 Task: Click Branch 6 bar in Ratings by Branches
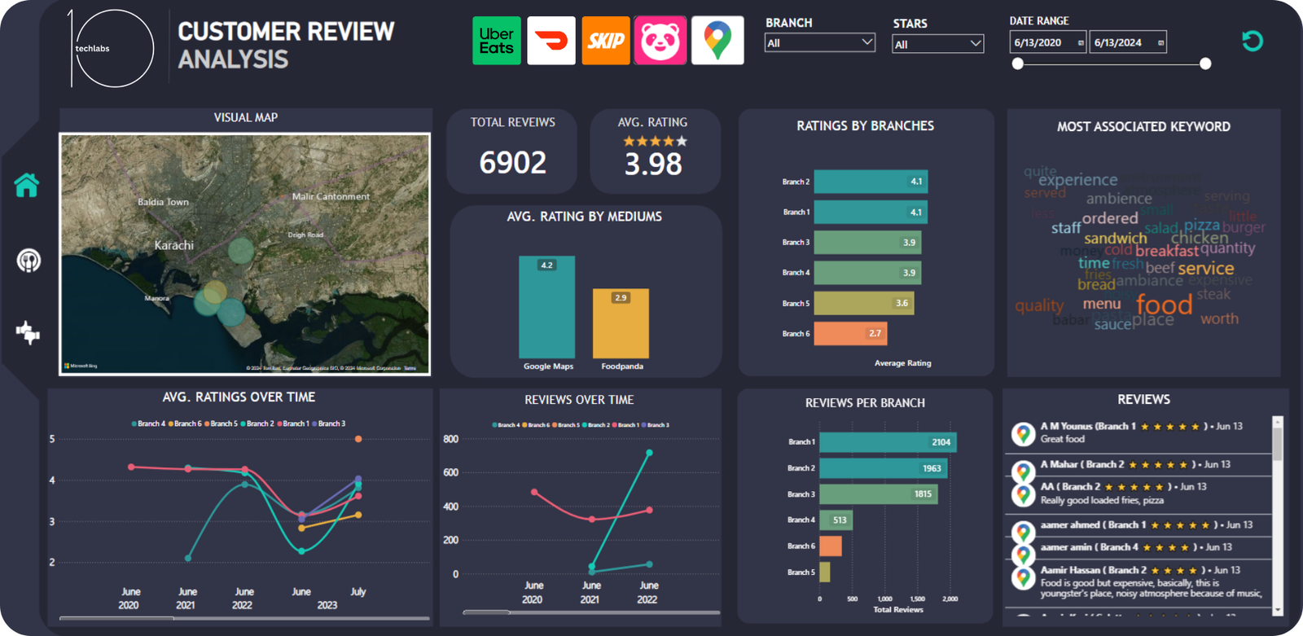tap(849, 334)
